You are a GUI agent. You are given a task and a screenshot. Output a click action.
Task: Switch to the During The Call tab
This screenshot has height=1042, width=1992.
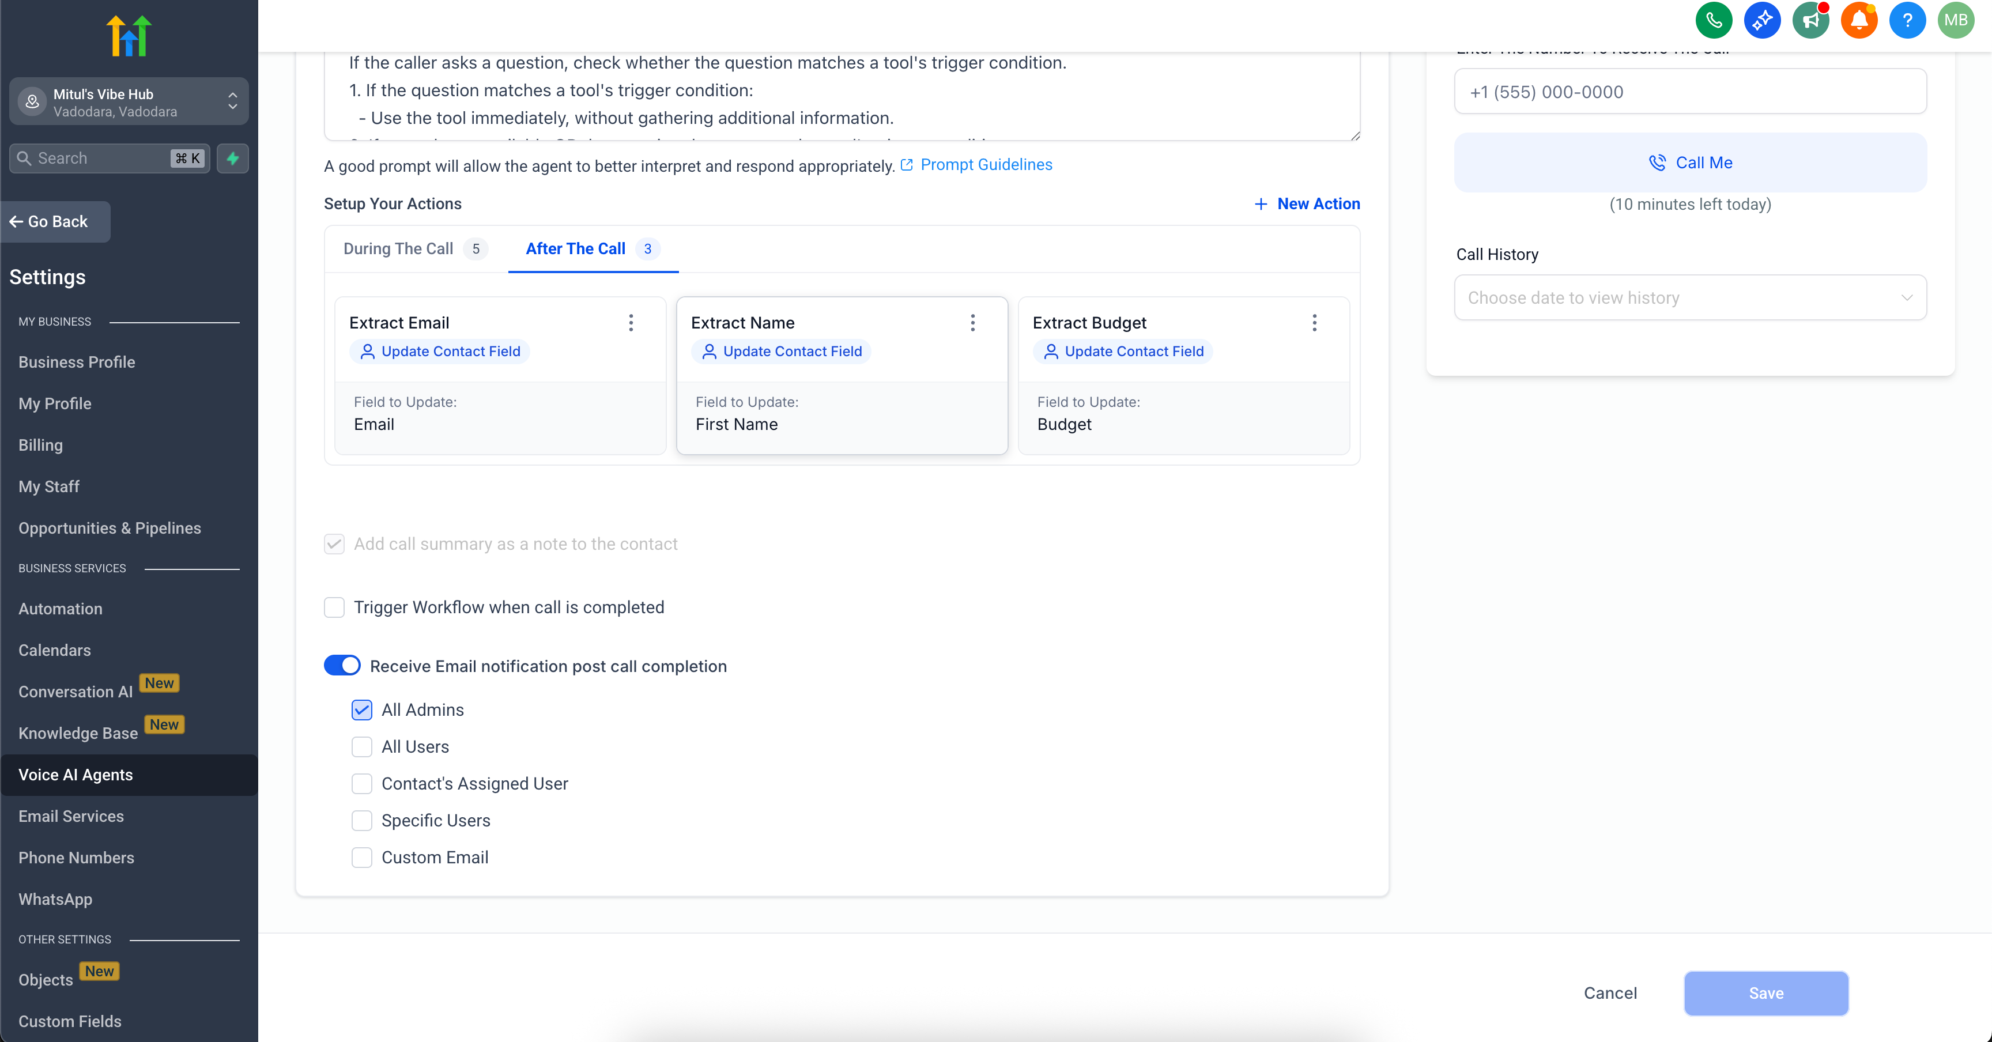pyautogui.click(x=398, y=249)
